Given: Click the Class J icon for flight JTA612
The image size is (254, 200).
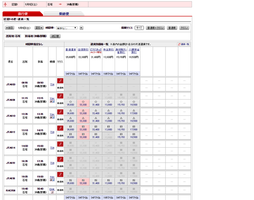Looking at the screenshot, I should [x=60, y=128].
